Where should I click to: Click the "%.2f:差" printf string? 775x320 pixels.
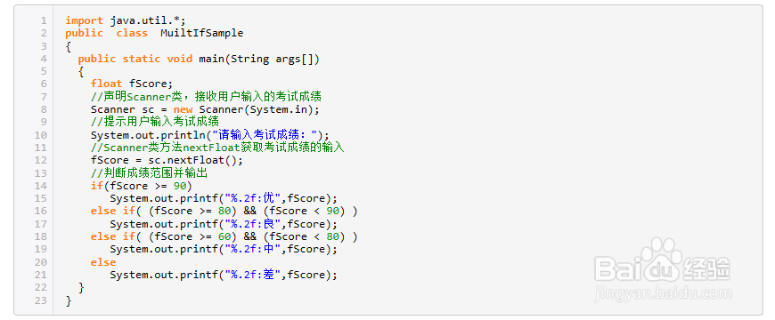click(x=253, y=275)
